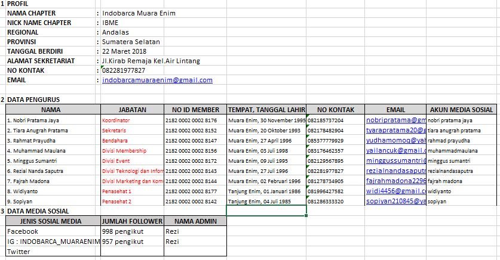This screenshot has height=260, width=500.
Task: Select the JENIS SOSIAL MEDIA header cell
Action: [53, 221]
